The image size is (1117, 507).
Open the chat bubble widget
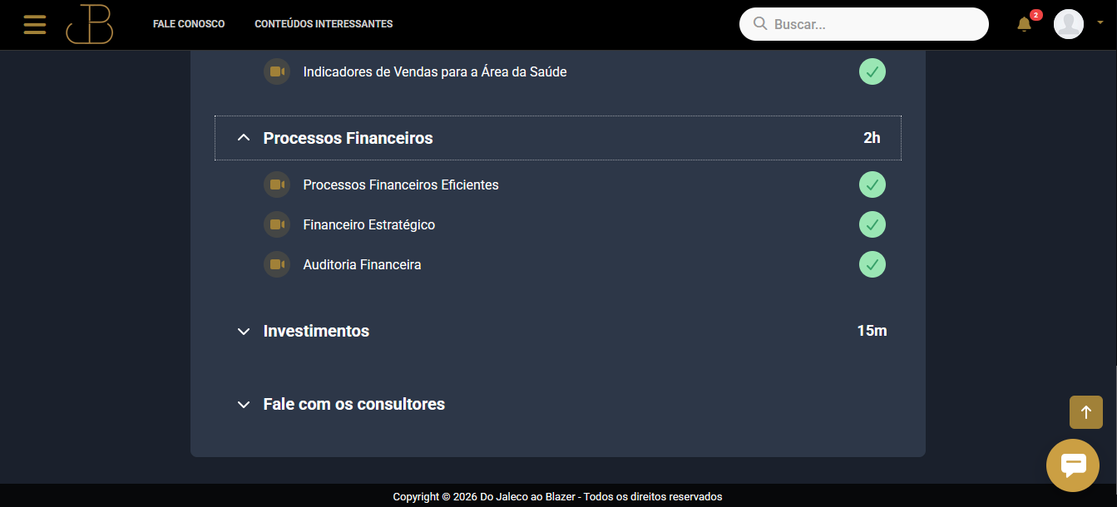(x=1073, y=465)
